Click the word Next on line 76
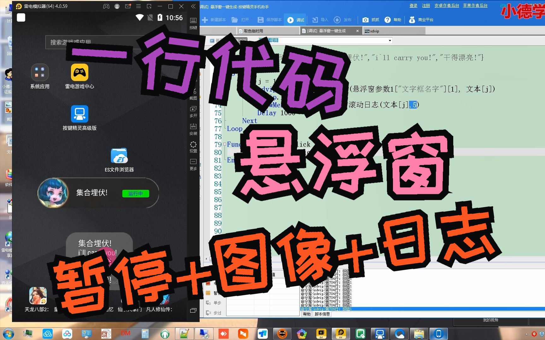545x340 pixels. [x=249, y=121]
